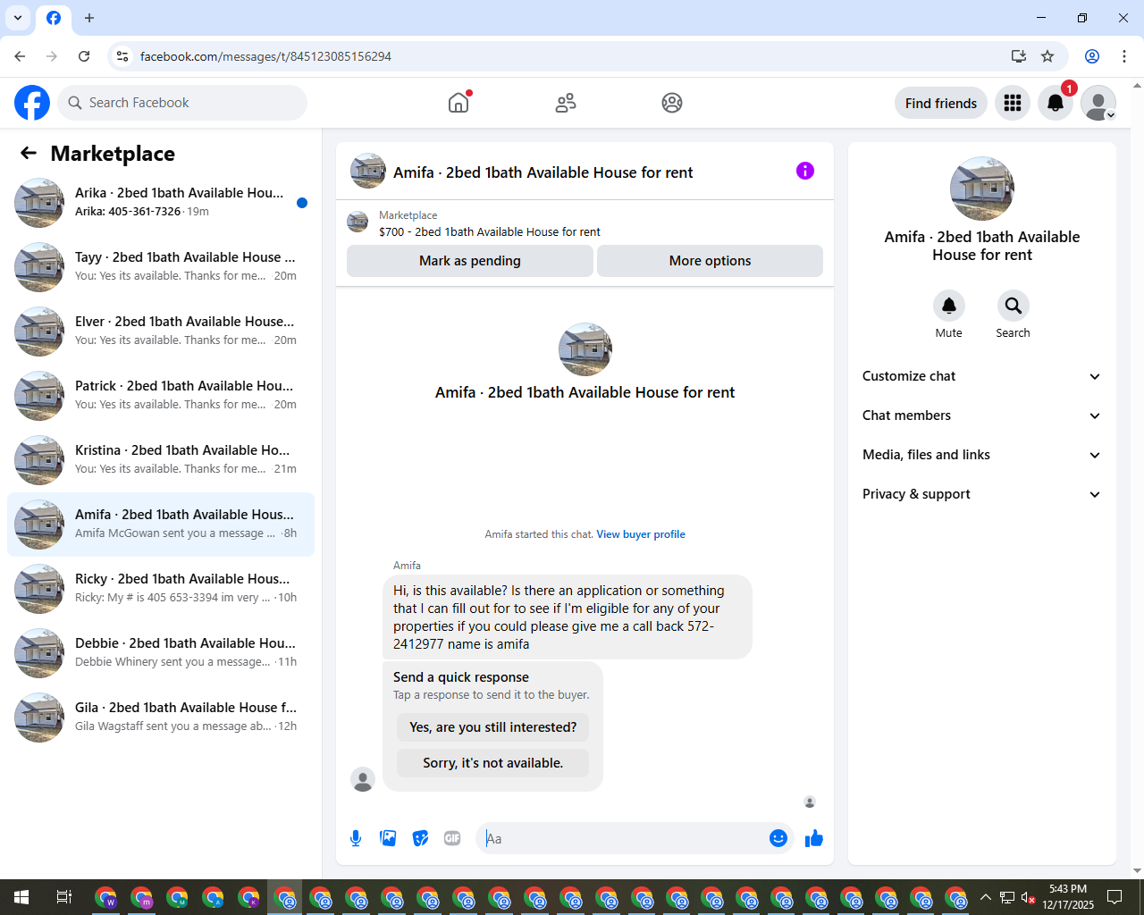Viewport: 1144px width, 915px height.
Task: Open Kristina conversation in chat list
Action: click(x=161, y=460)
